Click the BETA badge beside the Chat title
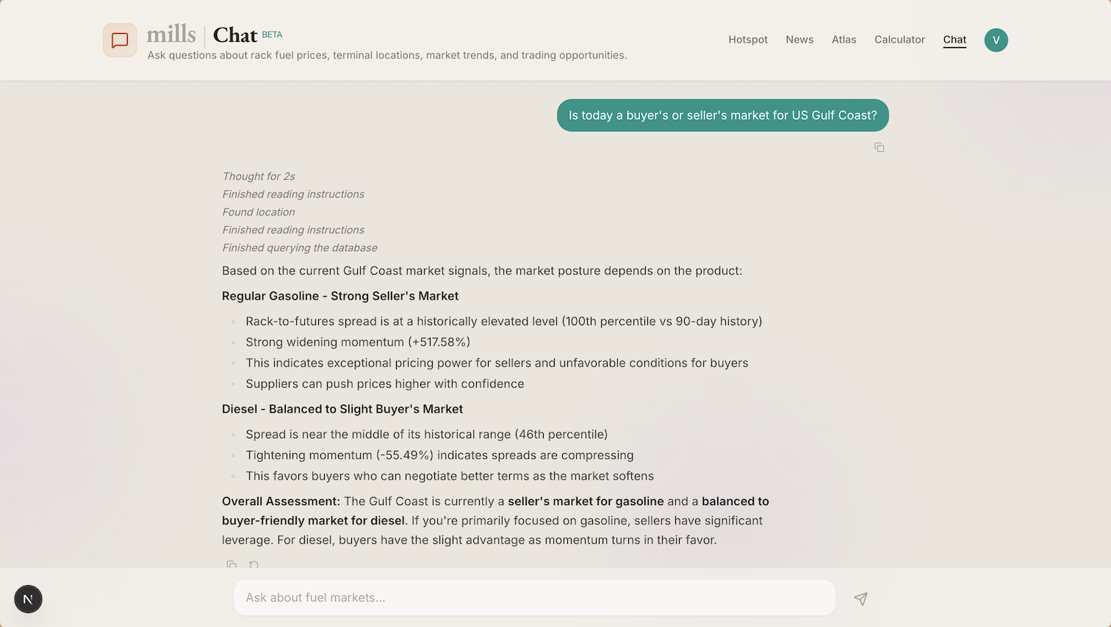The image size is (1111, 627). click(271, 34)
